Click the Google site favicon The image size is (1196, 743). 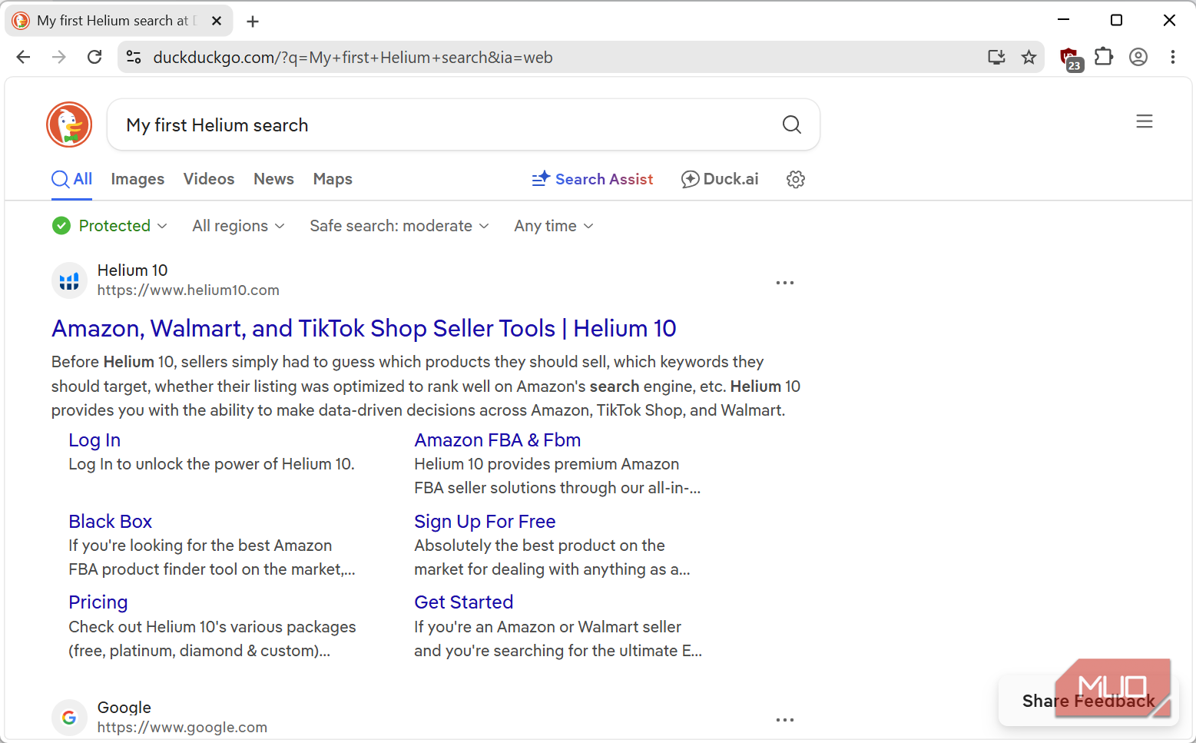click(x=69, y=718)
